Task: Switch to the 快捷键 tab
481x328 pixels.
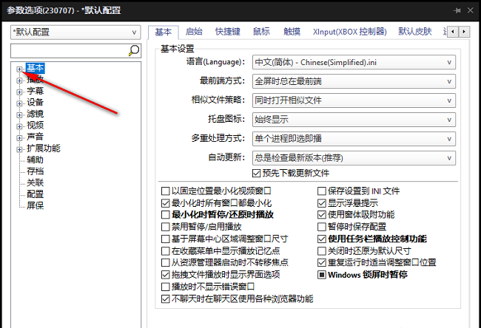Action: (x=228, y=32)
